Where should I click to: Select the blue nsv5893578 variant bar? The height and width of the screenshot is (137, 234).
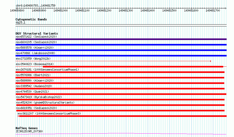click(121, 50)
